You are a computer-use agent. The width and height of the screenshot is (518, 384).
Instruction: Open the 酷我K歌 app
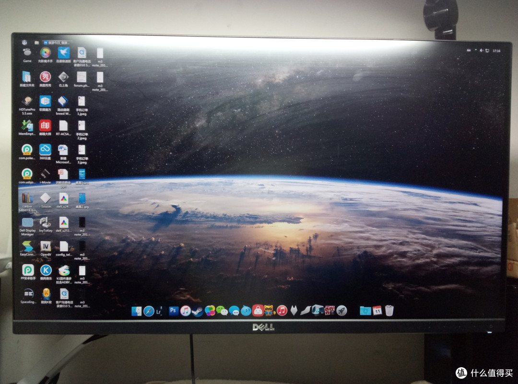coord(46,296)
